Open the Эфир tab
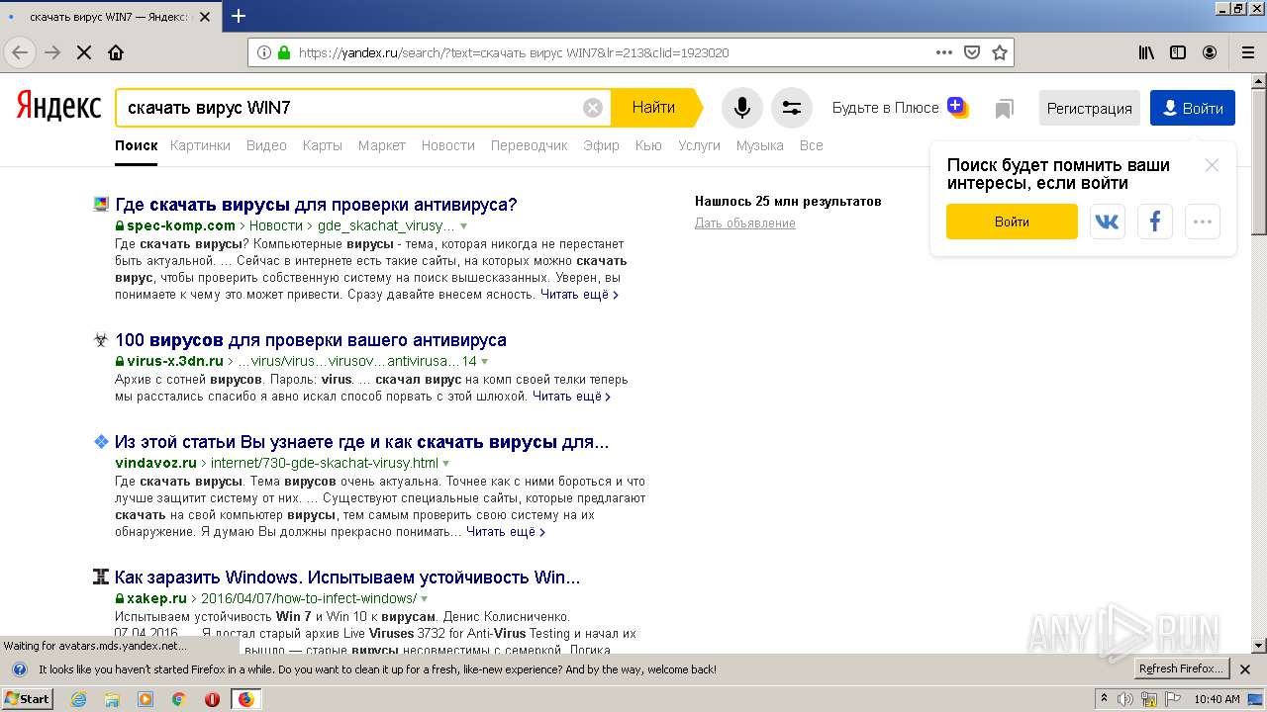Screen dimensions: 1267x712 click(602, 145)
